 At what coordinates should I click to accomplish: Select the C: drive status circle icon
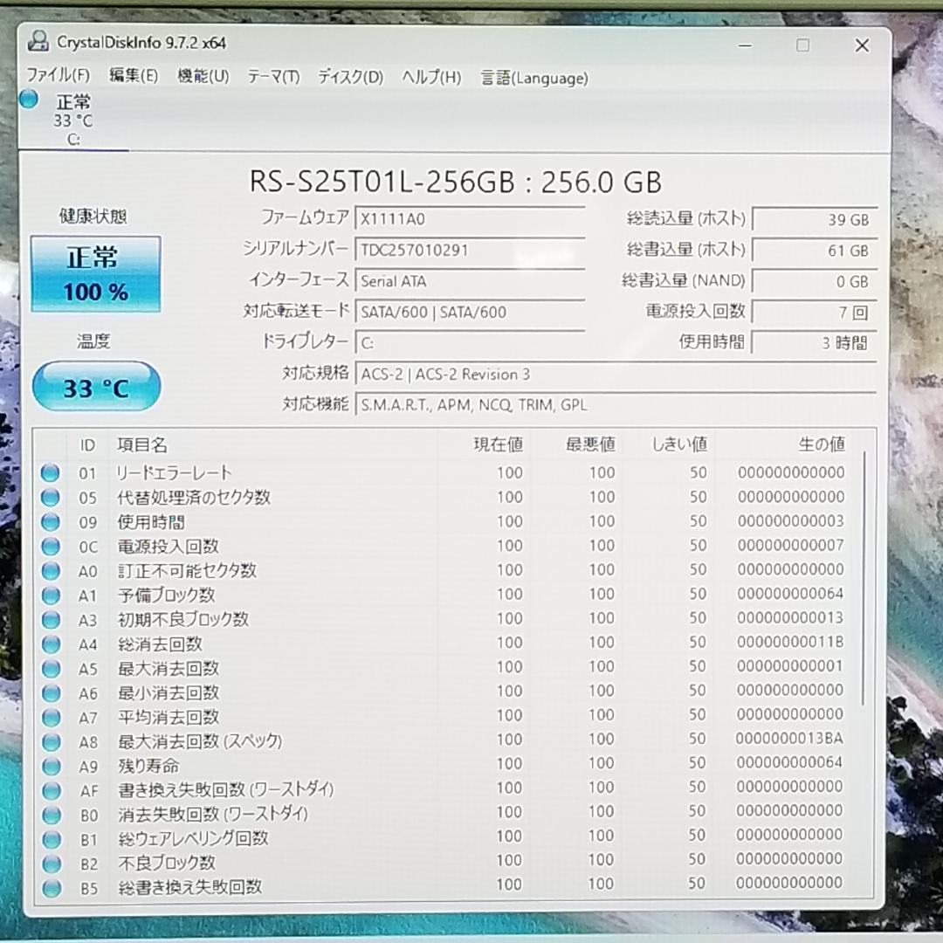pyautogui.click(x=29, y=100)
